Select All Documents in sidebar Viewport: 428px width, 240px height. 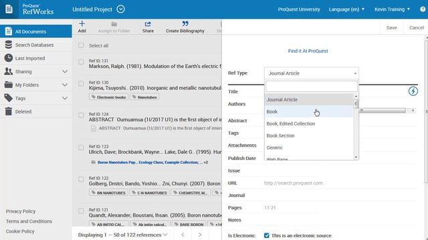(x=36, y=31)
